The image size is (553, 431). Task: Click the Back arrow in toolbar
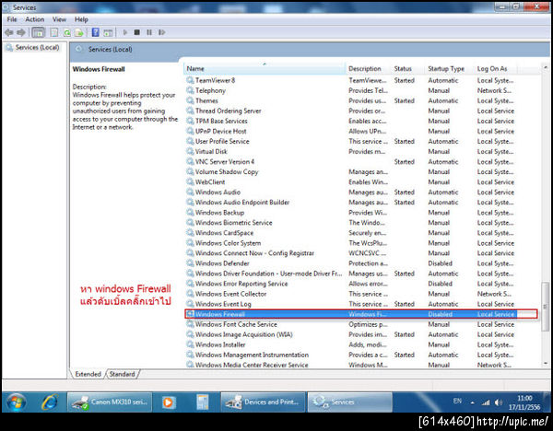9,32
